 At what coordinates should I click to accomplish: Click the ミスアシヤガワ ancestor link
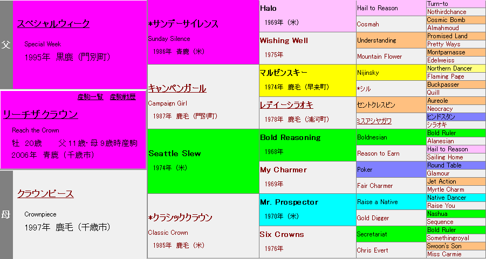coord(374,121)
